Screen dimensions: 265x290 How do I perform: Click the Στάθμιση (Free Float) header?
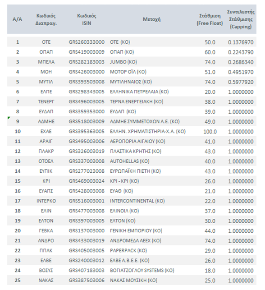(210, 19)
